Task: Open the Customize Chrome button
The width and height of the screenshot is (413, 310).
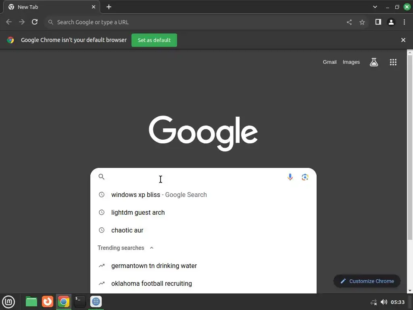Action: pyautogui.click(x=367, y=281)
